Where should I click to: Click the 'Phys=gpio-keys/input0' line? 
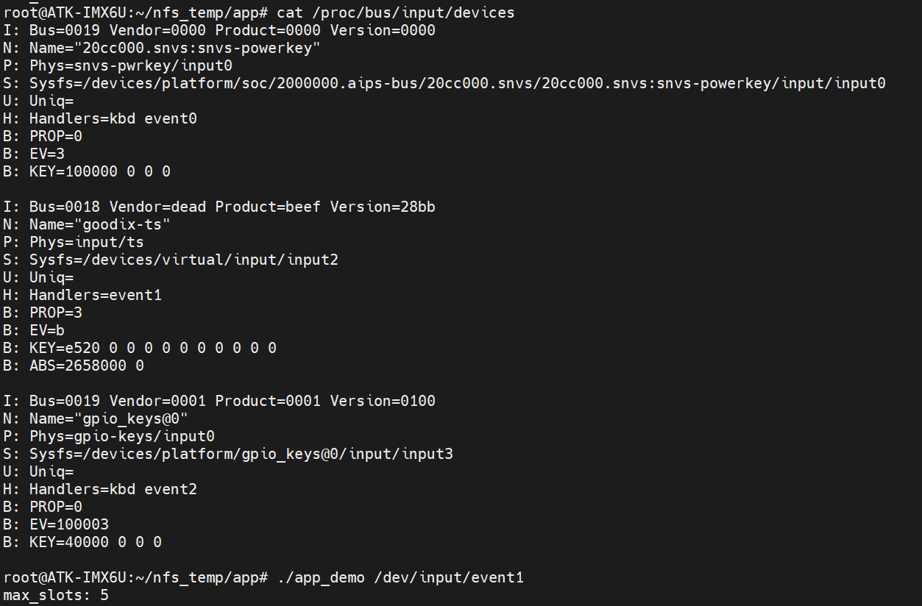click(x=122, y=436)
